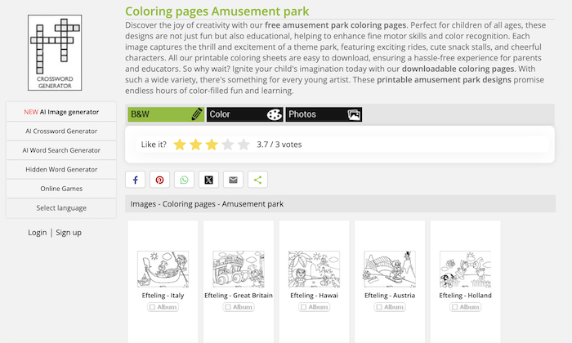Rate page with the fifth star
This screenshot has width=572, height=343.
(244, 145)
